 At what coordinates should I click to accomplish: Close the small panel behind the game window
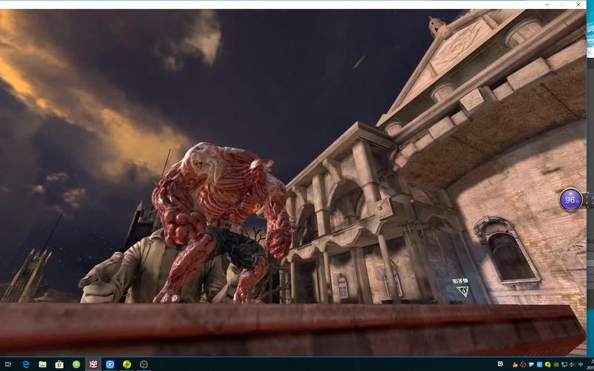590,53
